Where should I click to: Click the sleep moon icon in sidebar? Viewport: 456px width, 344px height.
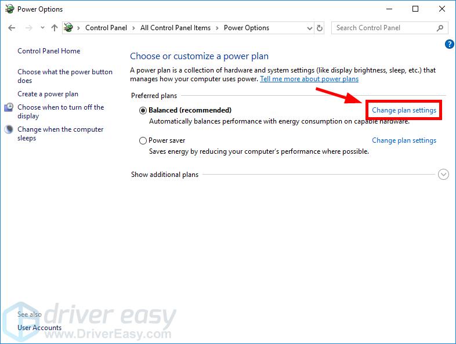point(9,129)
